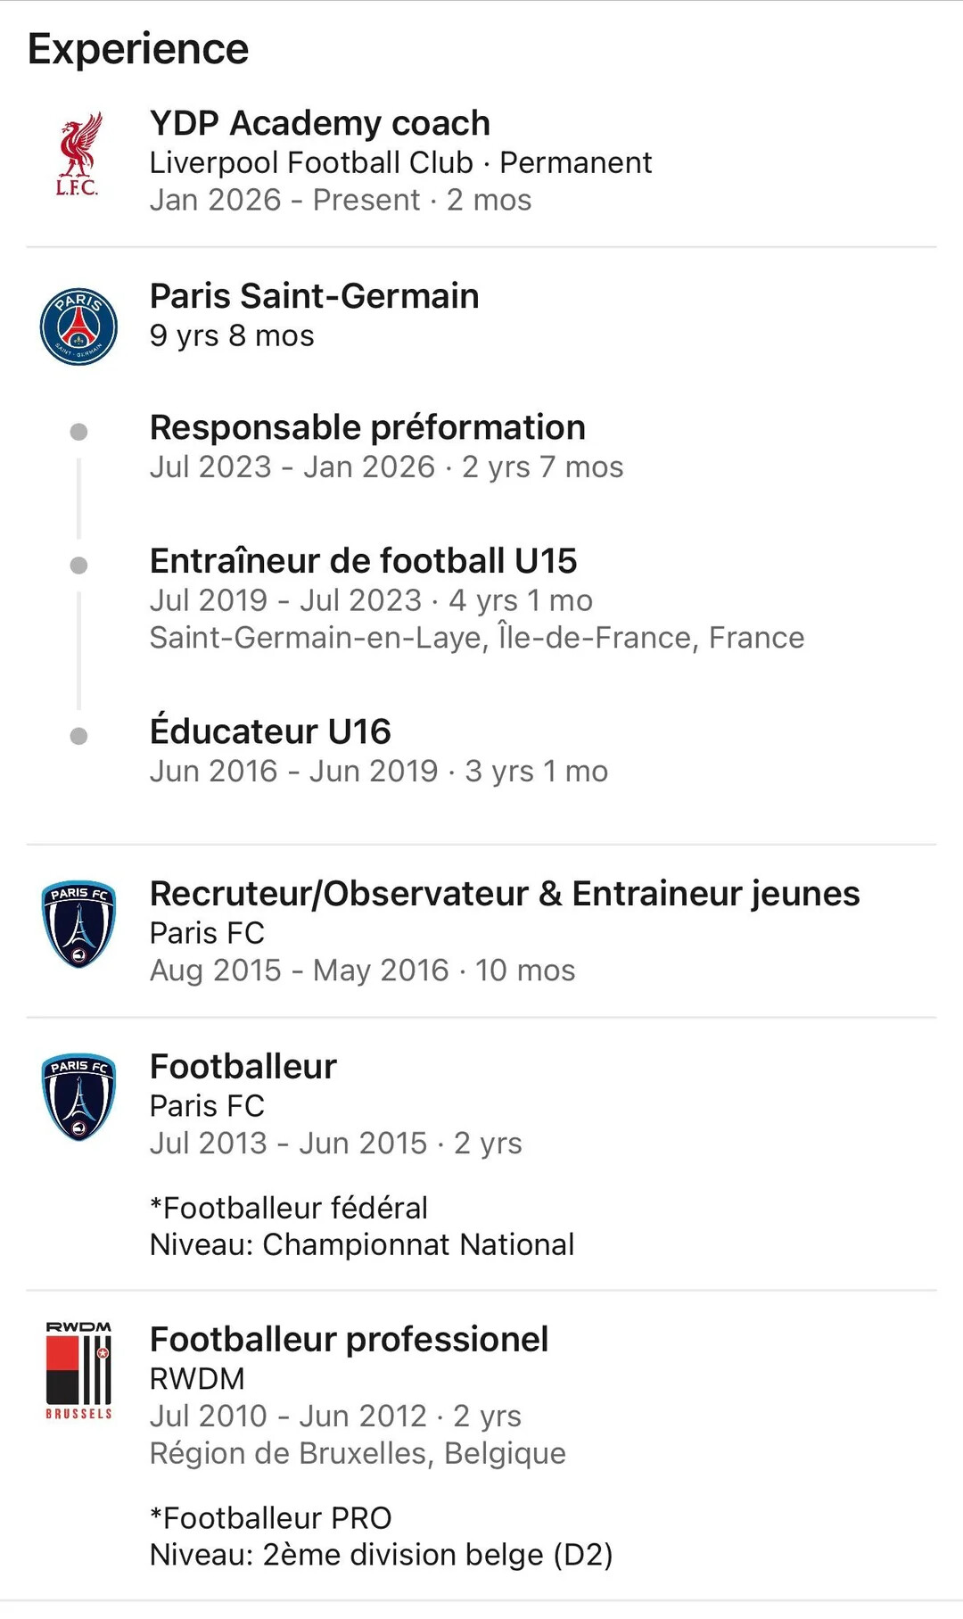
Task: Open the YDP Academy coach position
Action: click(320, 123)
